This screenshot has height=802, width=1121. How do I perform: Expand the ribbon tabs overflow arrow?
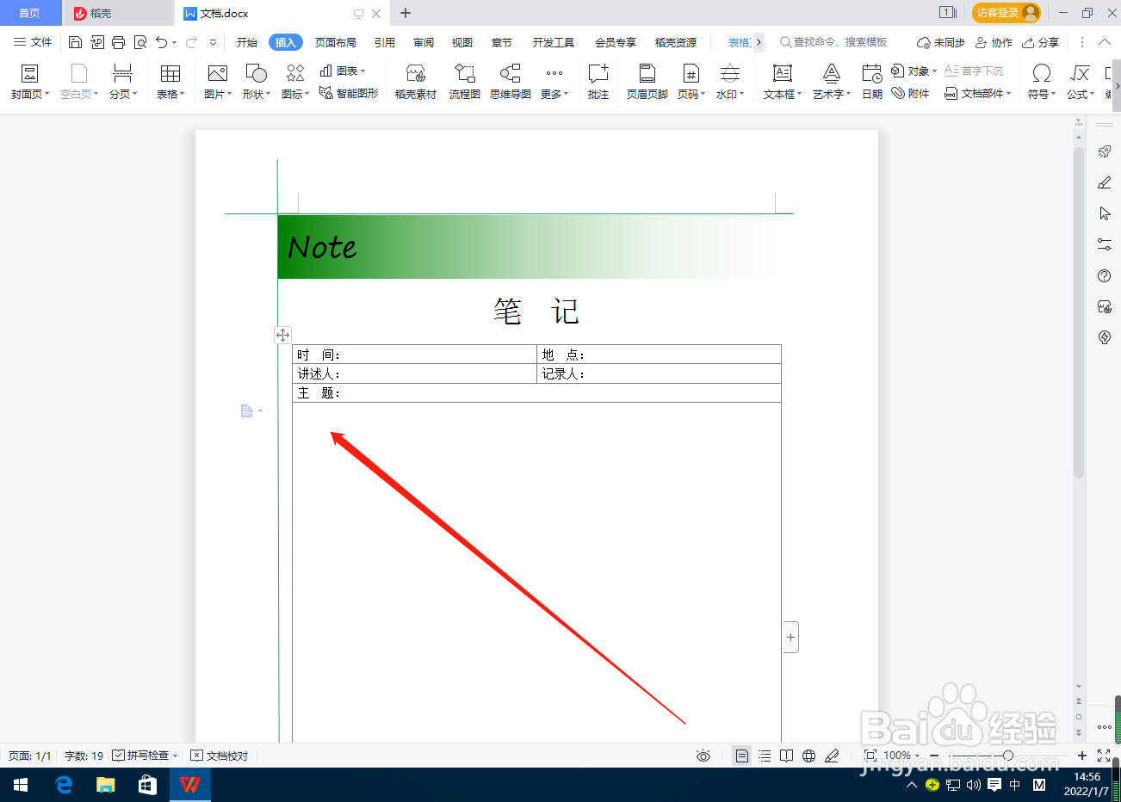click(759, 42)
